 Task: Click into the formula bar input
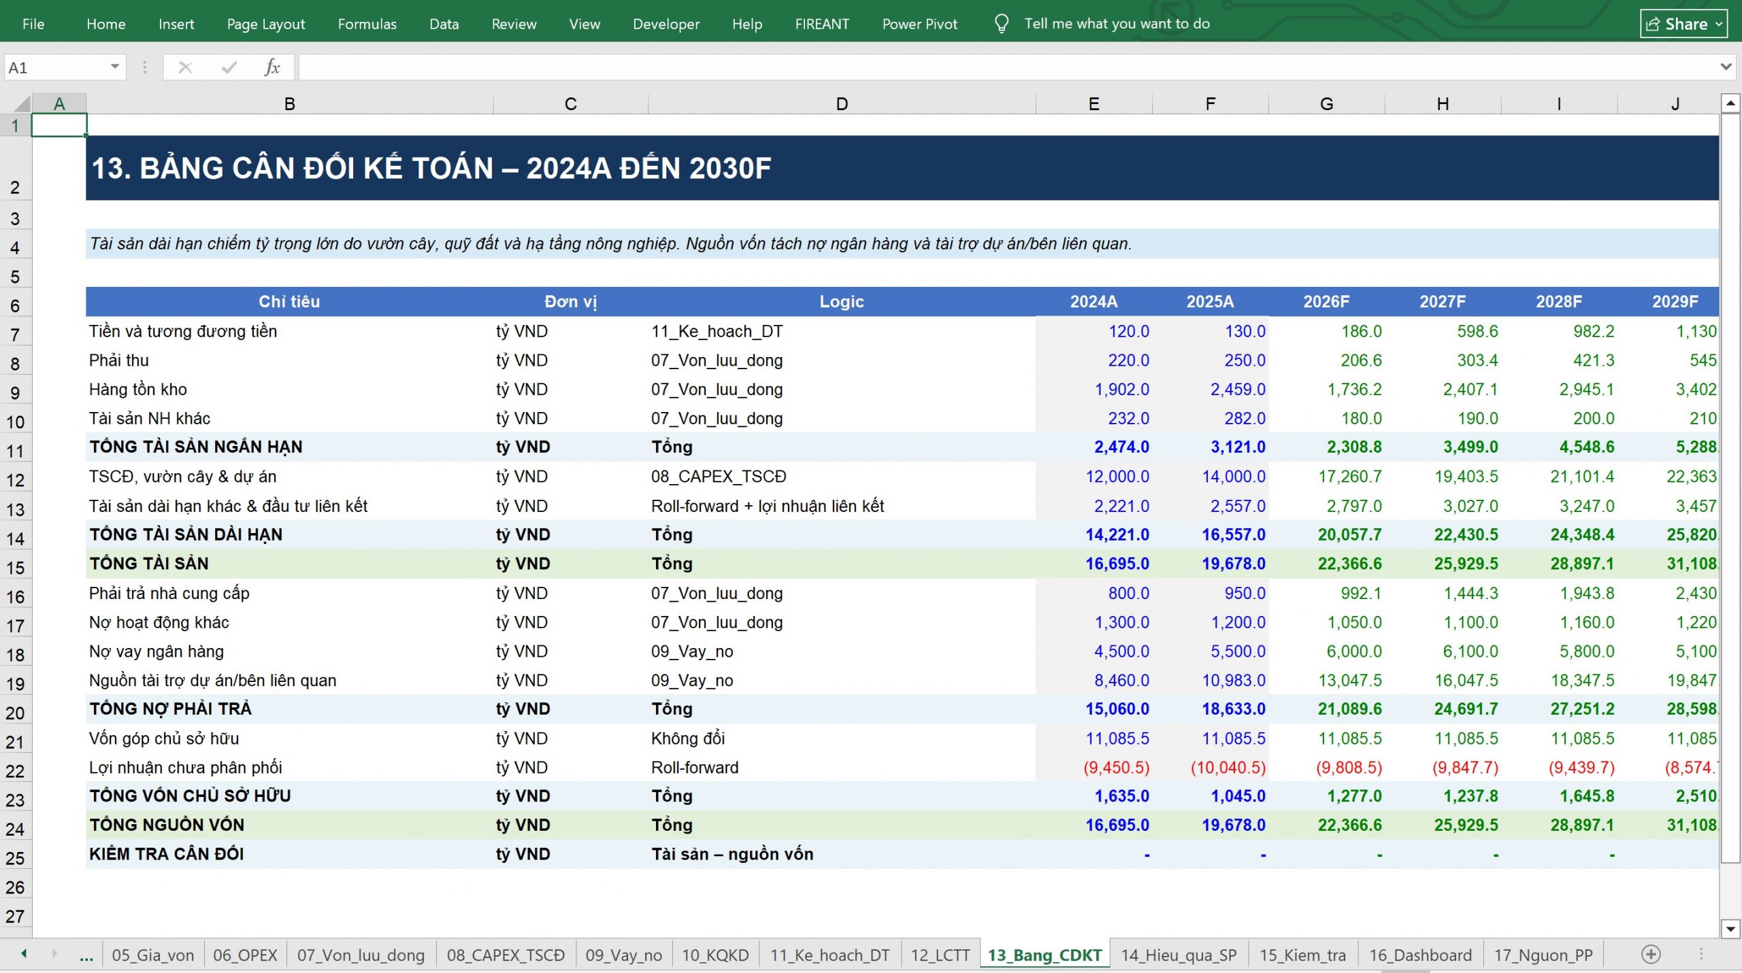click(x=1007, y=67)
